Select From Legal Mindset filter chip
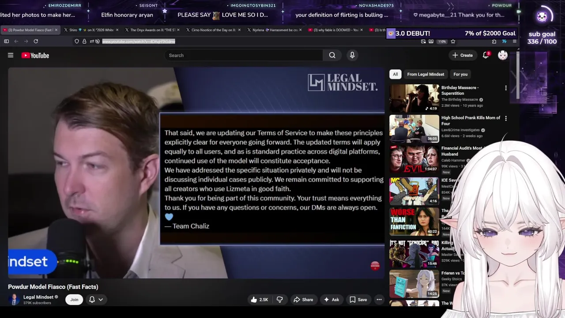Image resolution: width=565 pixels, height=318 pixels. (x=426, y=74)
